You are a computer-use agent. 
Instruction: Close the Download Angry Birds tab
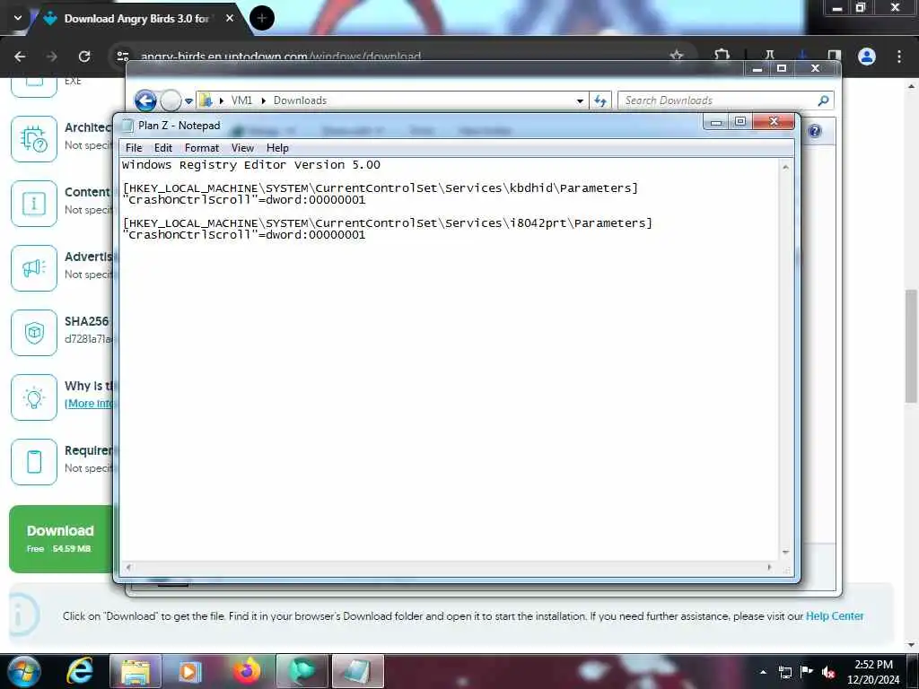coord(230,18)
